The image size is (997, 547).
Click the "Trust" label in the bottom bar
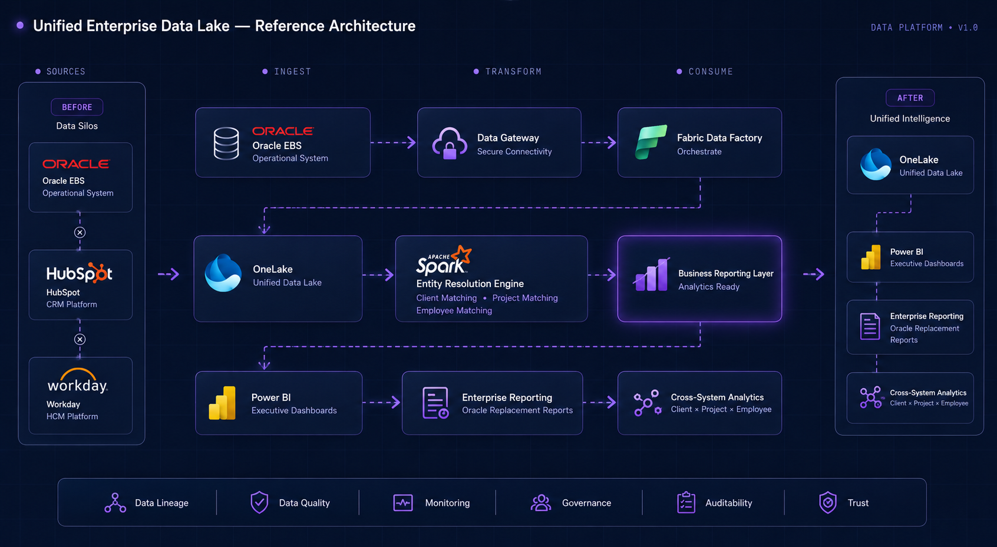(858, 503)
